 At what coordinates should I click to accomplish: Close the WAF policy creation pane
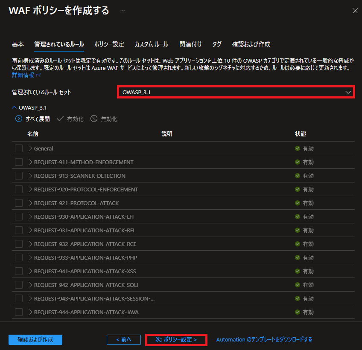pos(355,11)
